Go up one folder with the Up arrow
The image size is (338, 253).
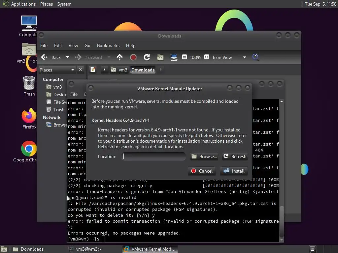pos(119,57)
